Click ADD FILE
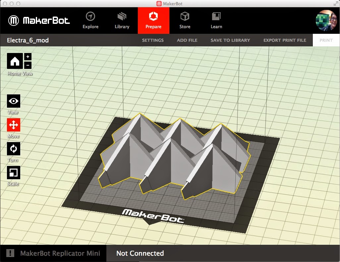The image size is (340, 262). pyautogui.click(x=187, y=40)
